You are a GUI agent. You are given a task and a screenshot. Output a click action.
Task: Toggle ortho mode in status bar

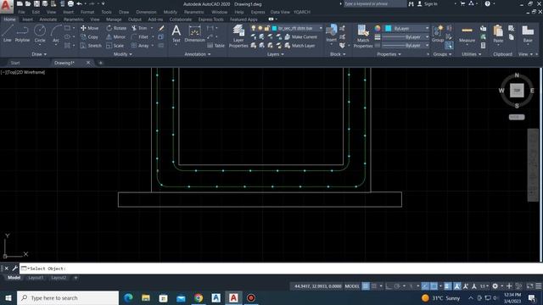pos(389,286)
